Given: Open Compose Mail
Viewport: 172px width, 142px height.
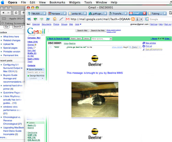Looking at the screenshot, I should pyautogui.click(x=34, y=38).
